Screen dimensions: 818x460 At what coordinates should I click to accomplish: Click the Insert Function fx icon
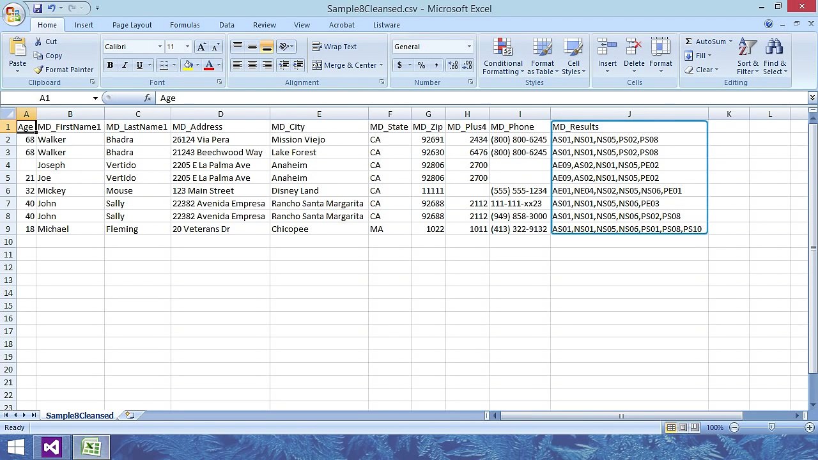pyautogui.click(x=148, y=98)
